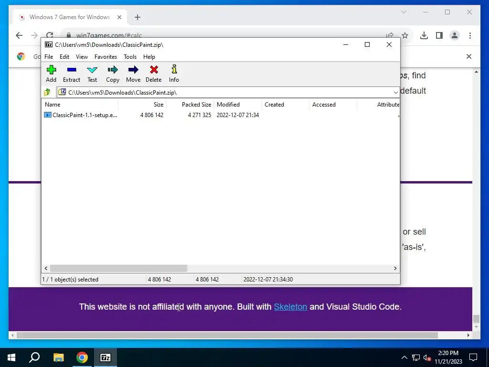Open the Tools menu
Image resolution: width=489 pixels, height=367 pixels.
pyautogui.click(x=130, y=57)
